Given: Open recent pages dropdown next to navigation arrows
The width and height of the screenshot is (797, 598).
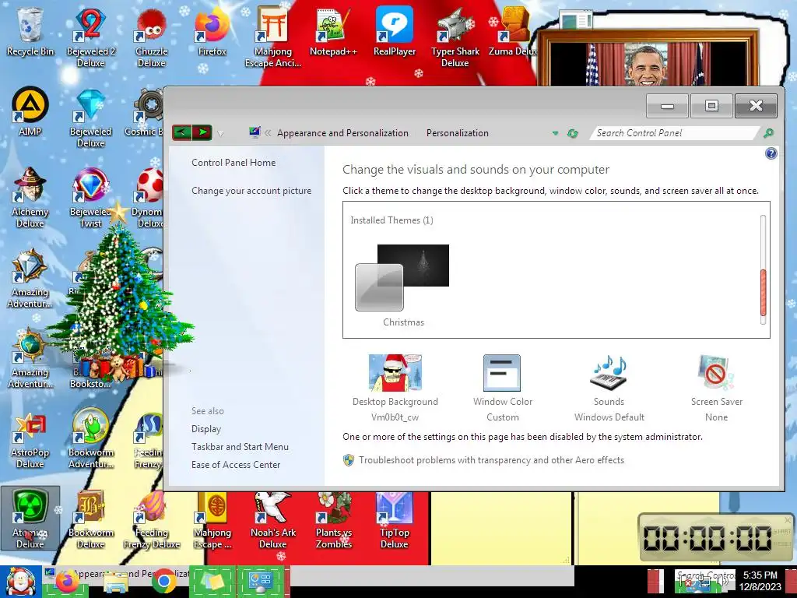Looking at the screenshot, I should pyautogui.click(x=220, y=134).
